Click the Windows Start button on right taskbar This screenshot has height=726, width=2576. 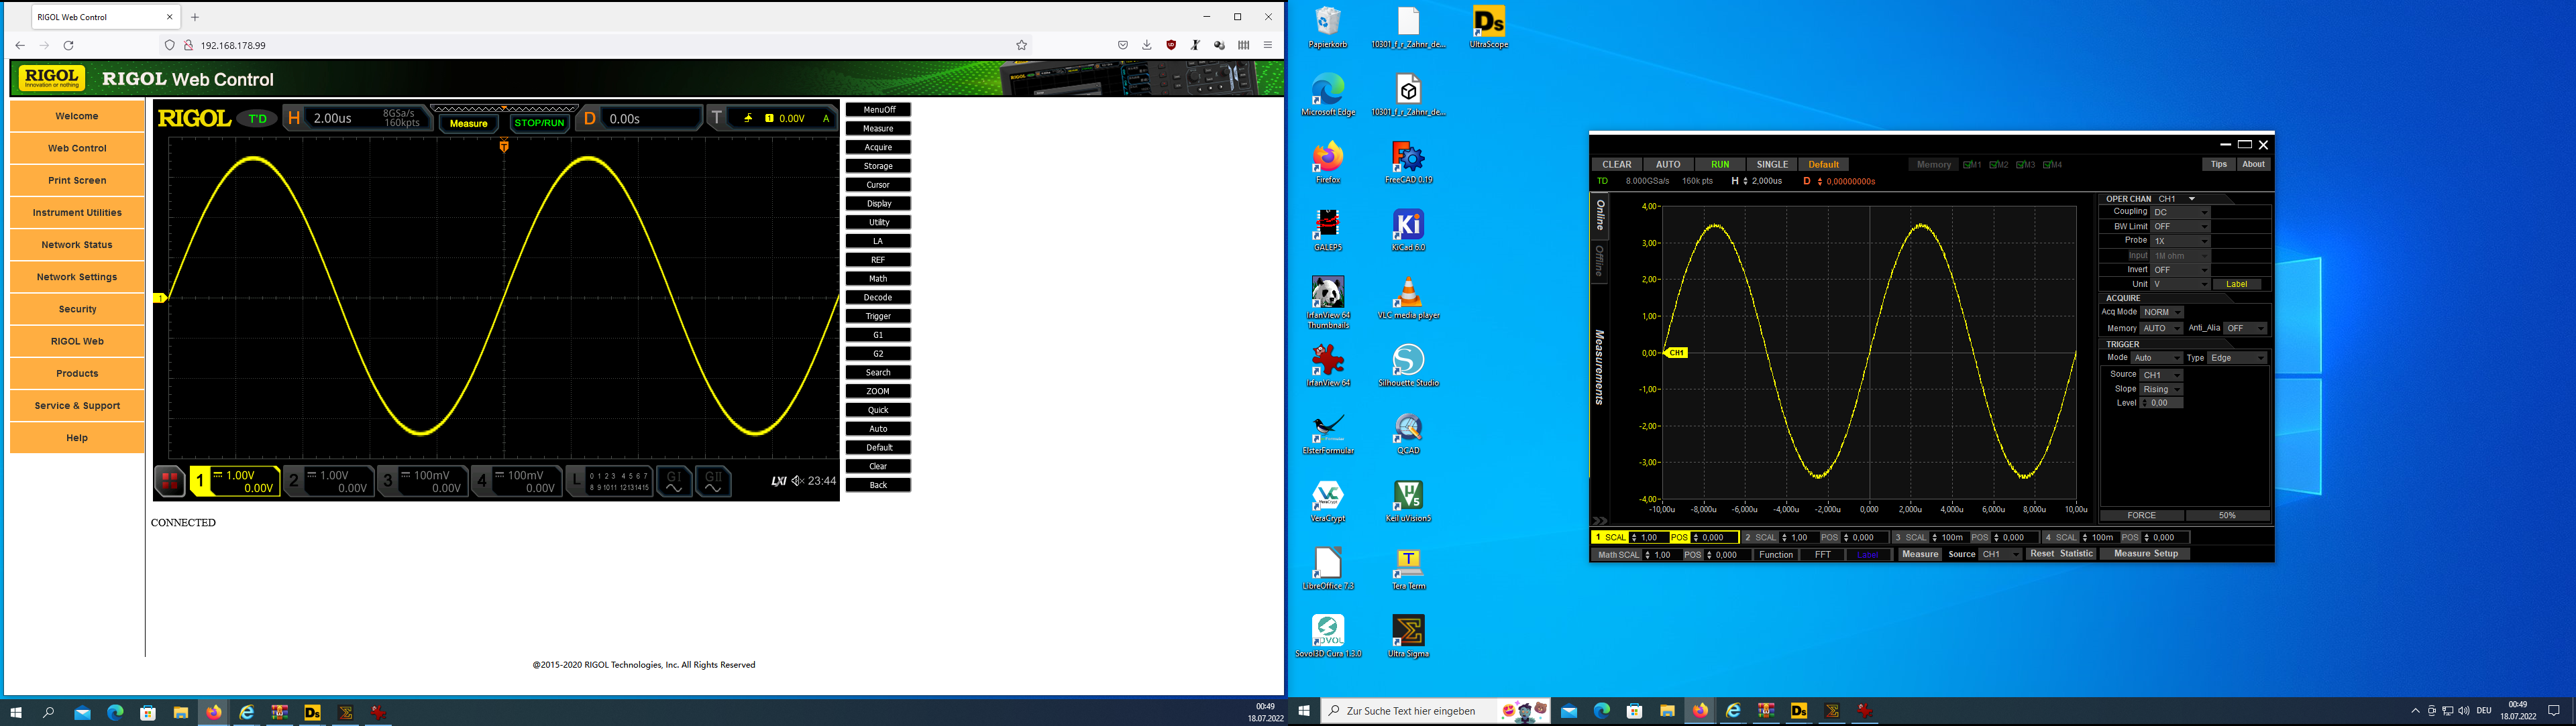click(1304, 711)
